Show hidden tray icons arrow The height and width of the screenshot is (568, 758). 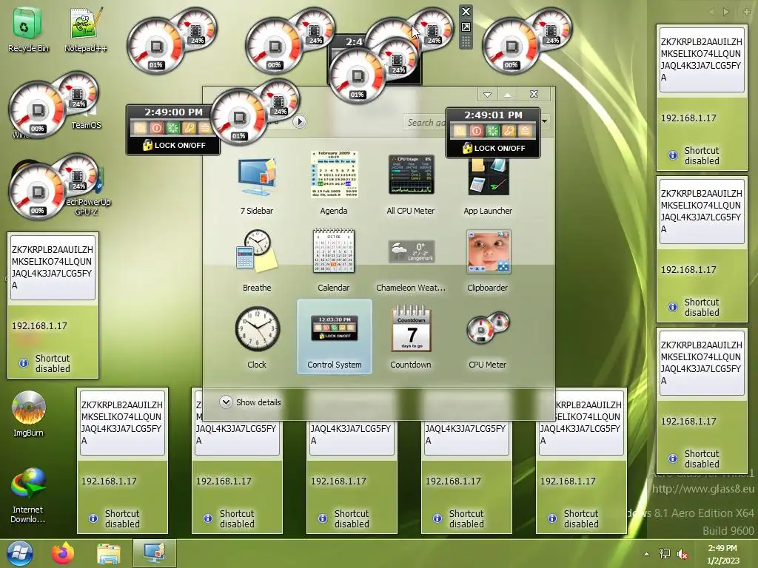(646, 554)
